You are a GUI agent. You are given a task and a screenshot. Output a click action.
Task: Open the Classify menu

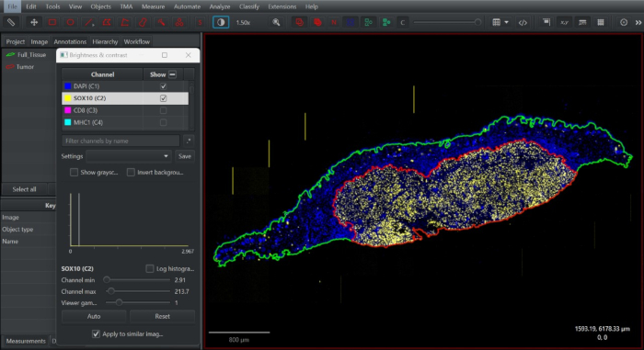point(249,6)
